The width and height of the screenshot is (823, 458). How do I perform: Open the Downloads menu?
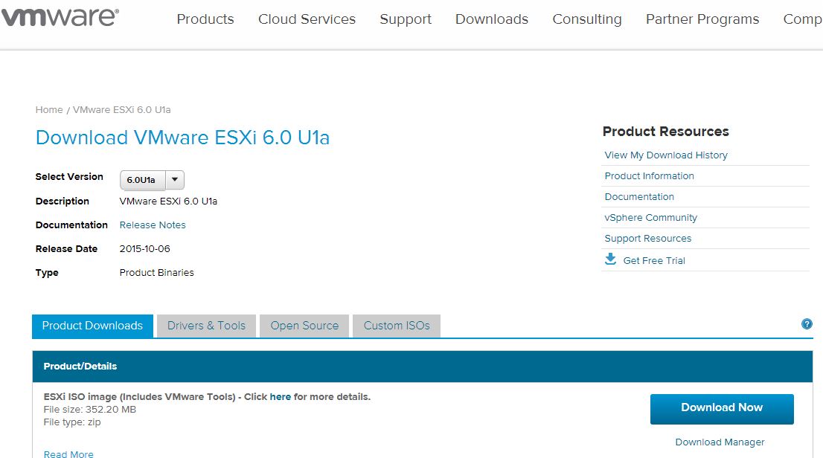492,19
